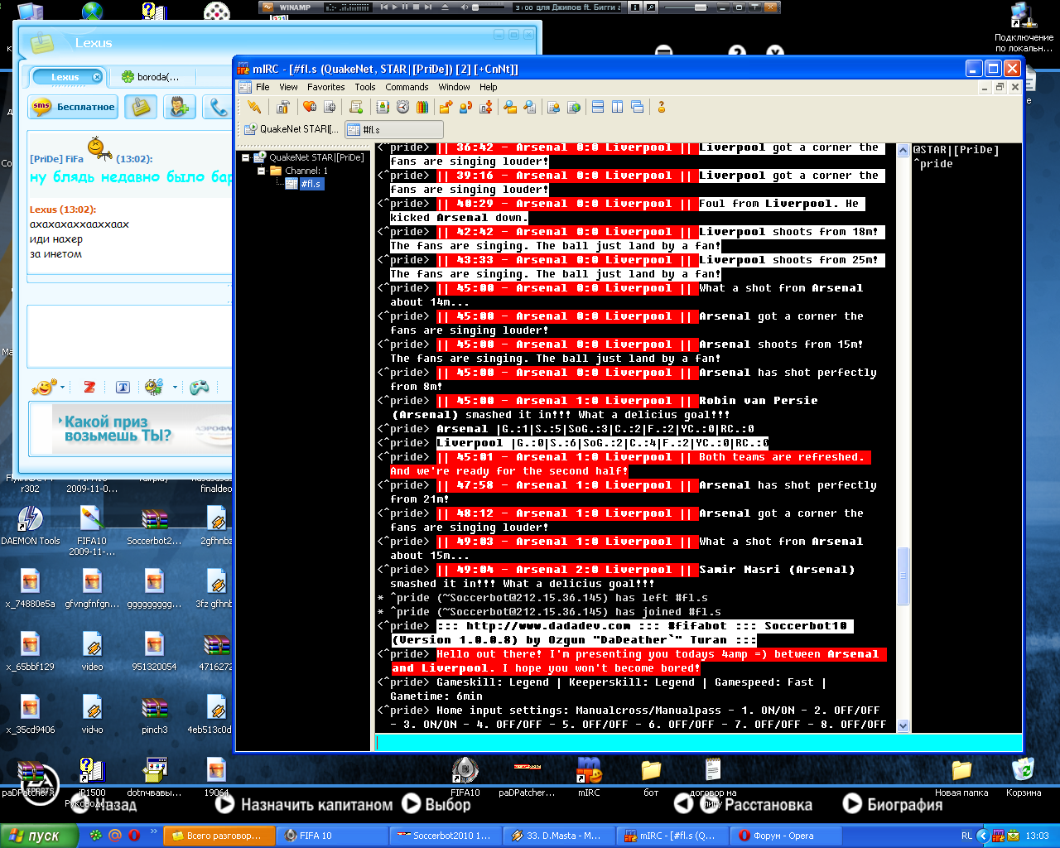Image resolution: width=1060 pixels, height=848 pixels.
Task: Open the Help menu in mIRC
Action: [x=489, y=87]
